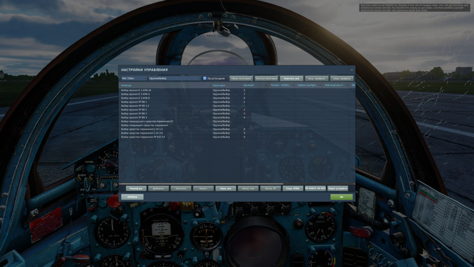The width and height of the screenshot is (474, 267).
Task: Click Keyboard cell '7' for Б 1-4/УБ-4
Action: coord(255,94)
